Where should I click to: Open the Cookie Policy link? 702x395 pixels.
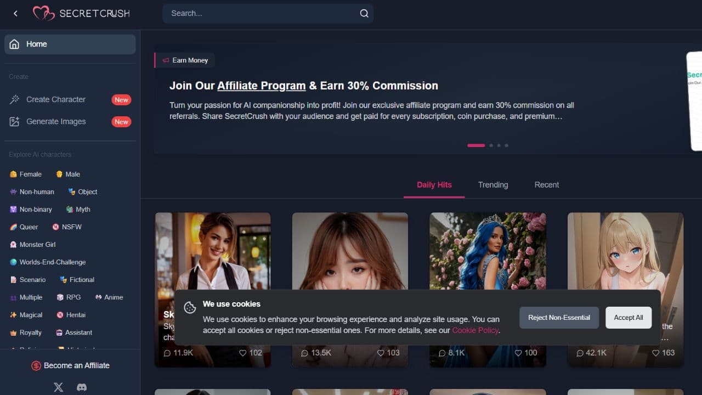coord(475,330)
